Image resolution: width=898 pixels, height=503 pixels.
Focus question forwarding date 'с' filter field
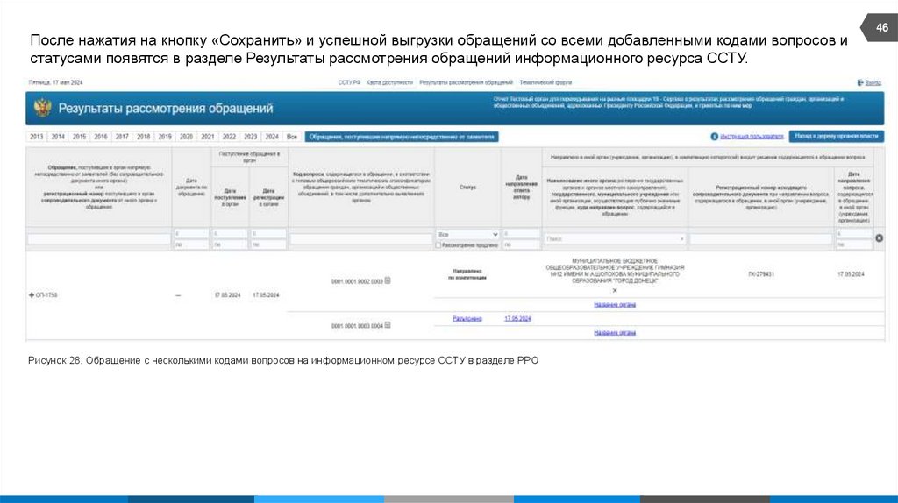(853, 233)
